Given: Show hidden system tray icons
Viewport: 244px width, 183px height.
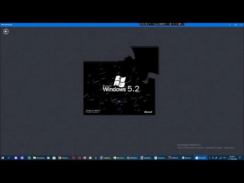Looking at the screenshot, I should 210,158.
